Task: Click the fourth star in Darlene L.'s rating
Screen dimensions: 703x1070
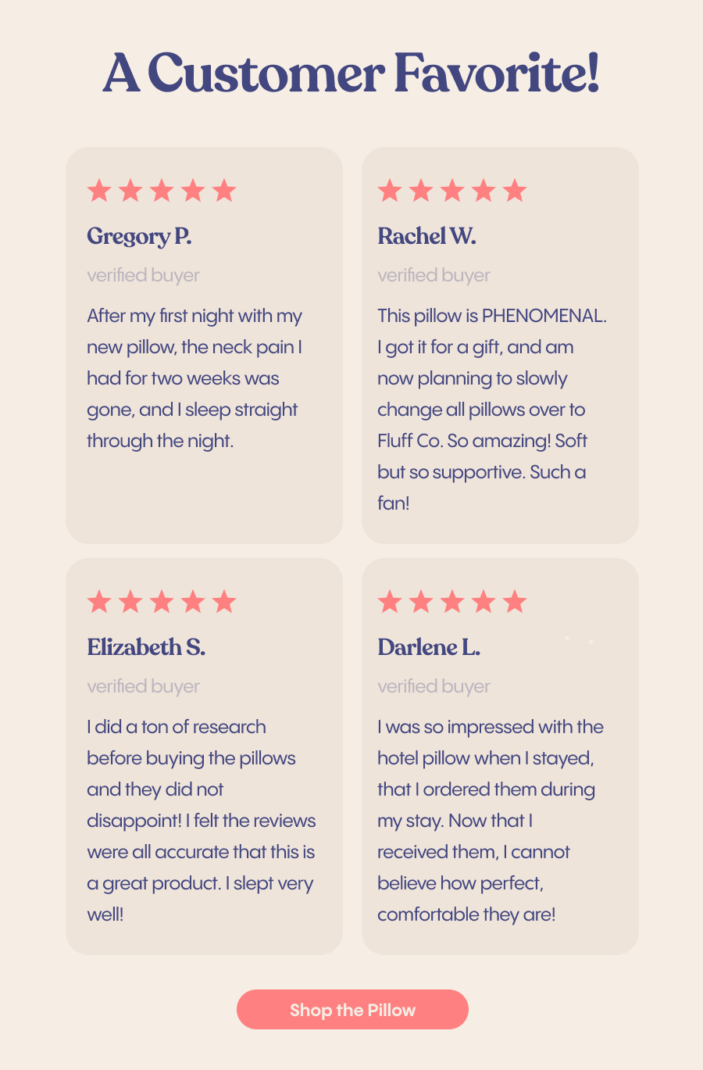Action: (x=484, y=601)
